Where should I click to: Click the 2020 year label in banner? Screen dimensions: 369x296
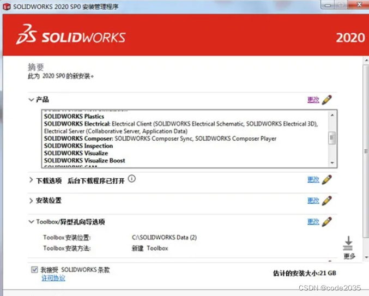click(x=350, y=38)
